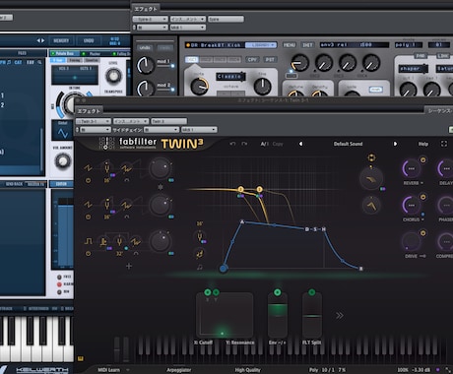Click the redo arrow in Twin 3 header
This screenshot has width=453, height=374.
[x=244, y=144]
